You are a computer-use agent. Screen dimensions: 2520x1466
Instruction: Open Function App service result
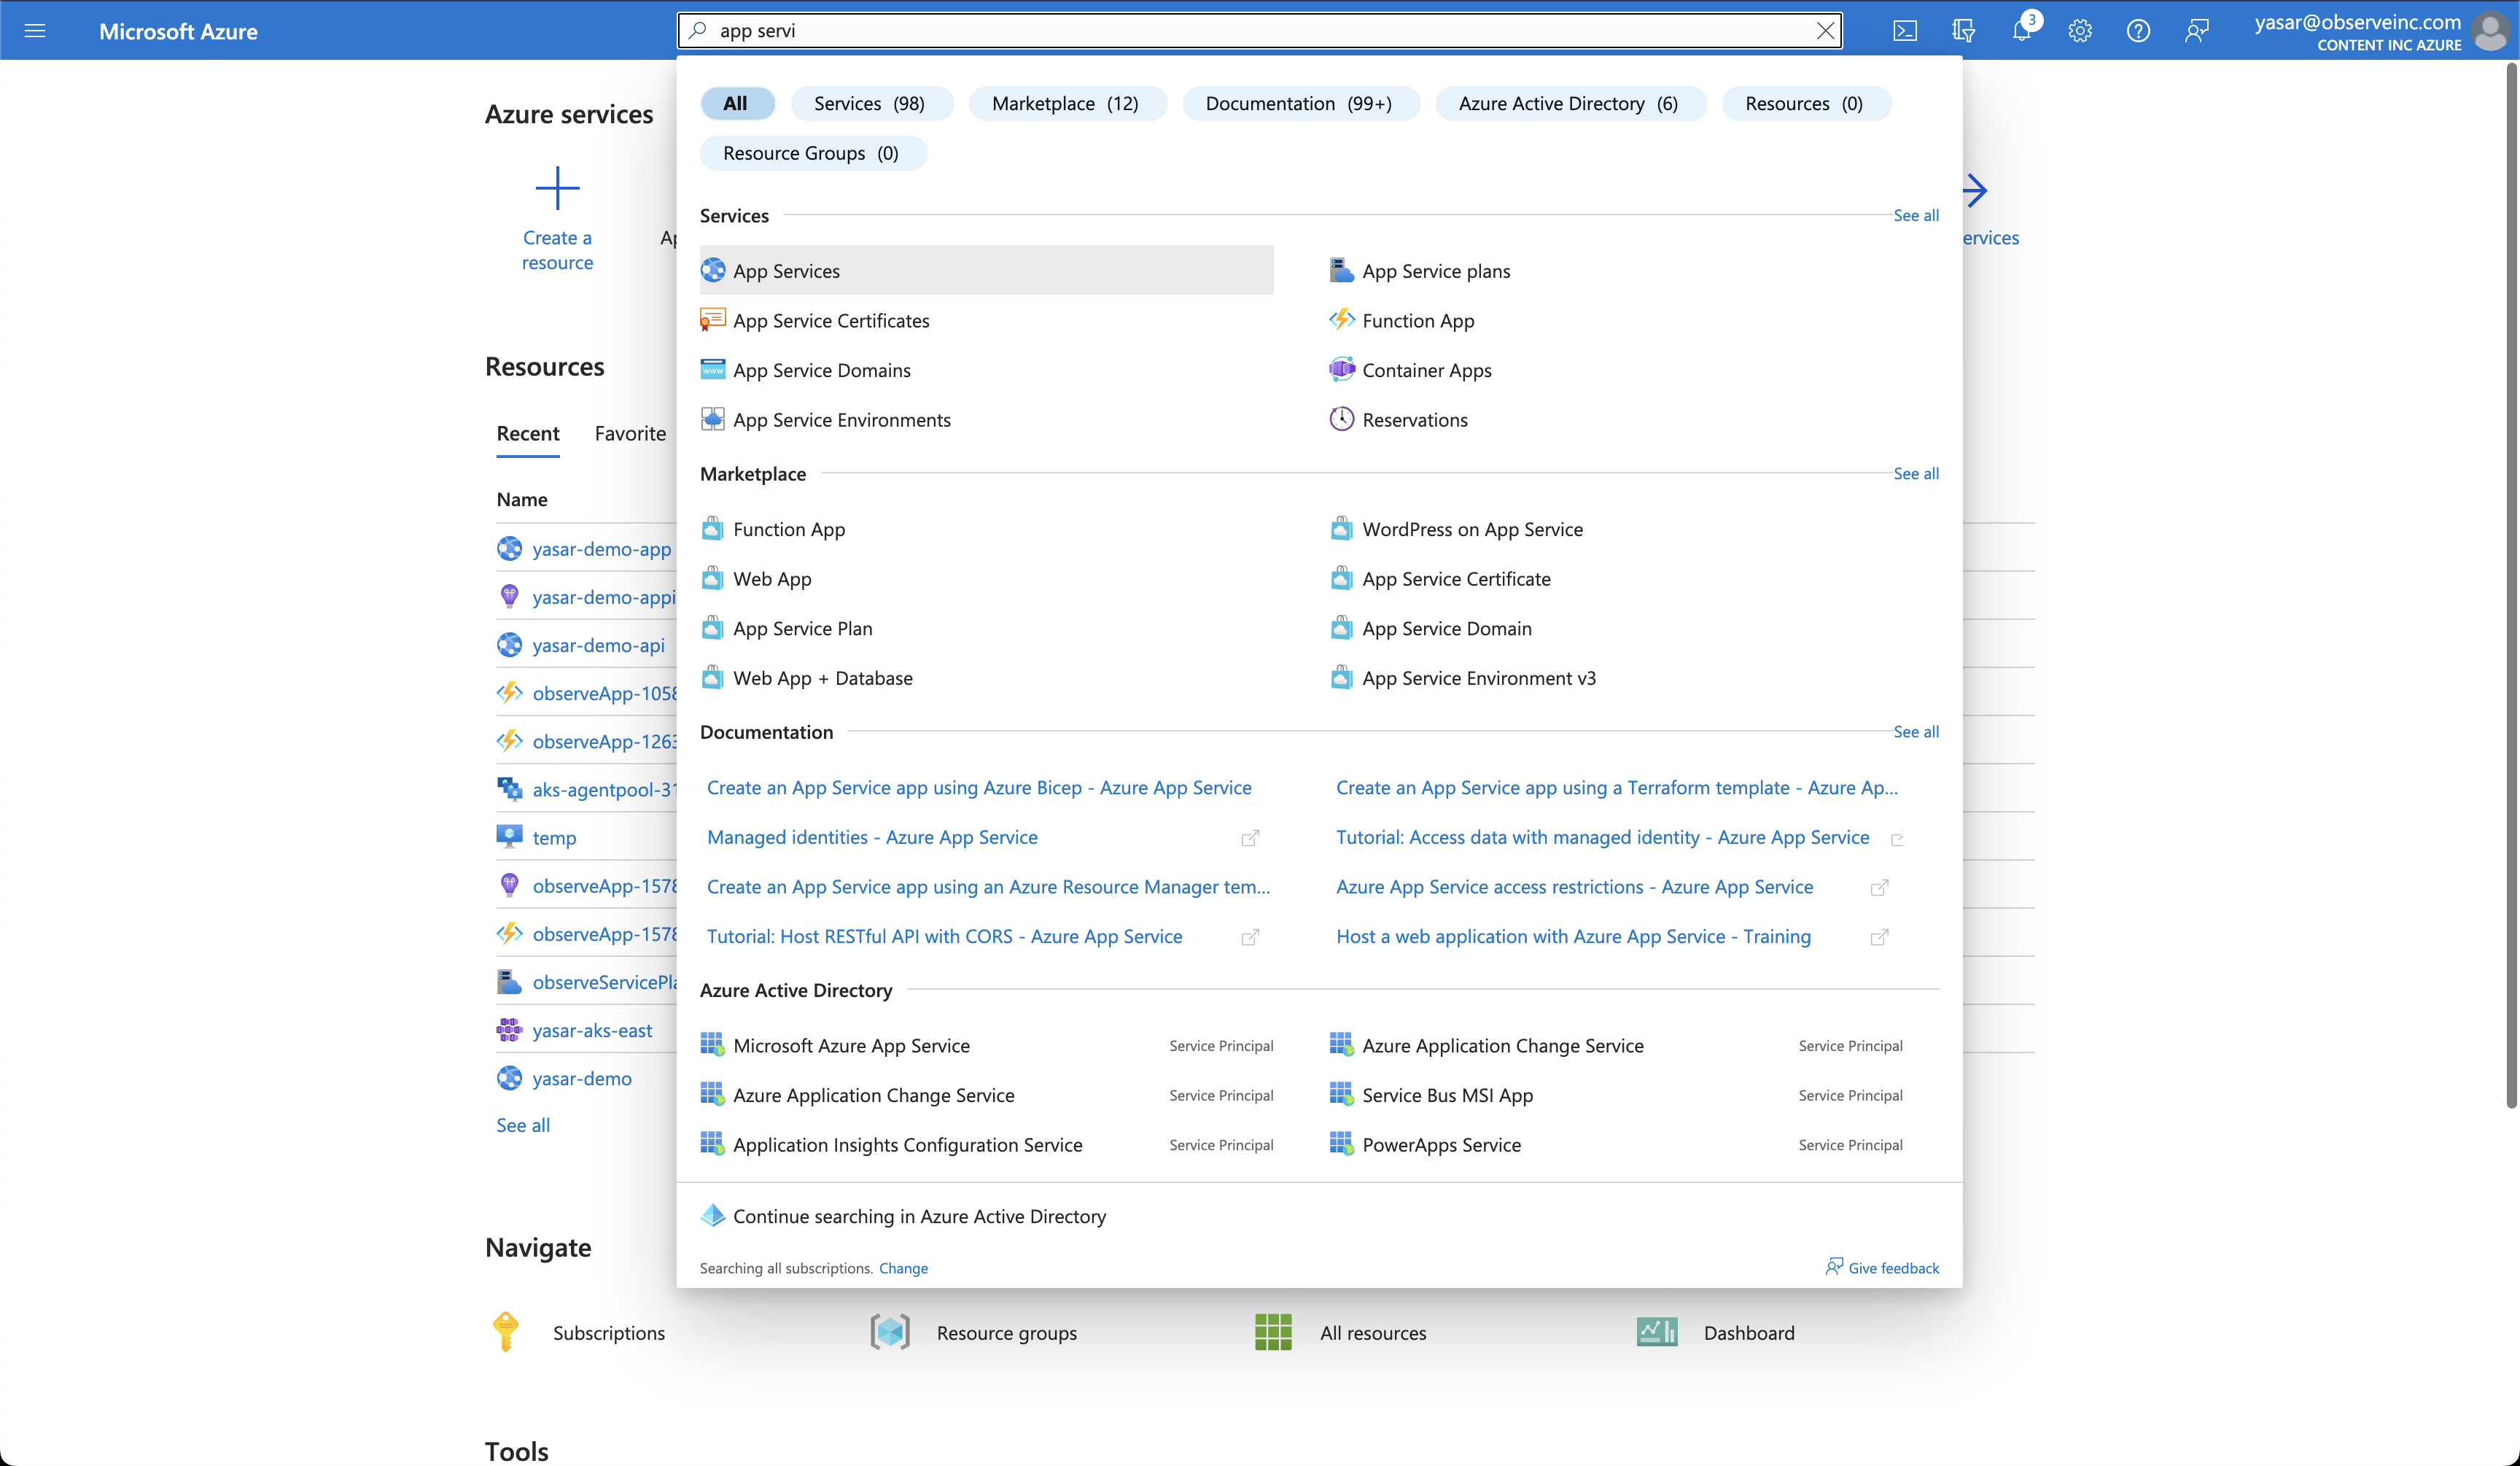(x=1417, y=321)
